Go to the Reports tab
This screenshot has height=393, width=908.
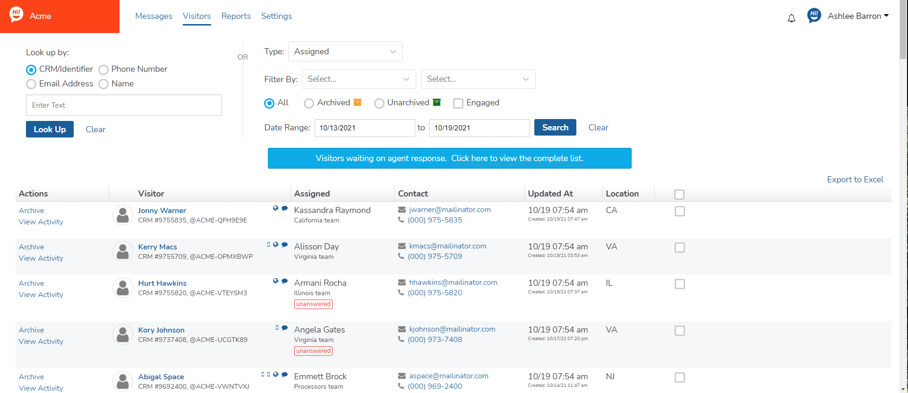click(236, 16)
